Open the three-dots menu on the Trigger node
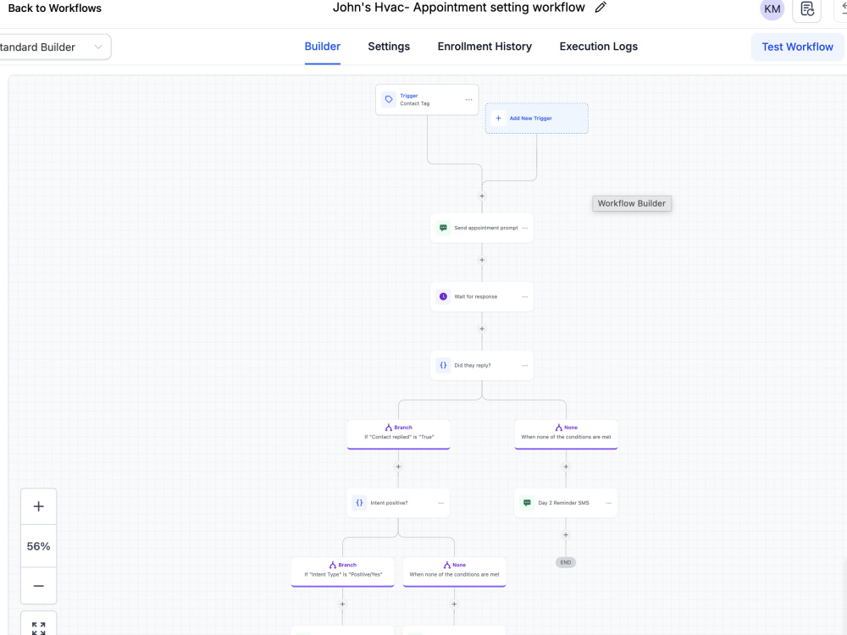The width and height of the screenshot is (847, 635). pyautogui.click(x=468, y=99)
